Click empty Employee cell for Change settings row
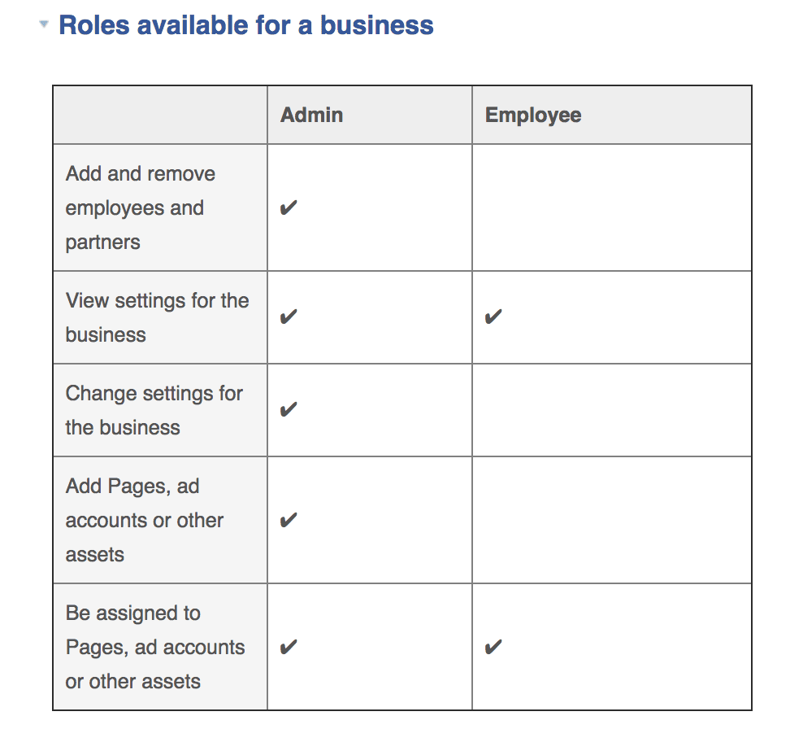 pos(611,410)
